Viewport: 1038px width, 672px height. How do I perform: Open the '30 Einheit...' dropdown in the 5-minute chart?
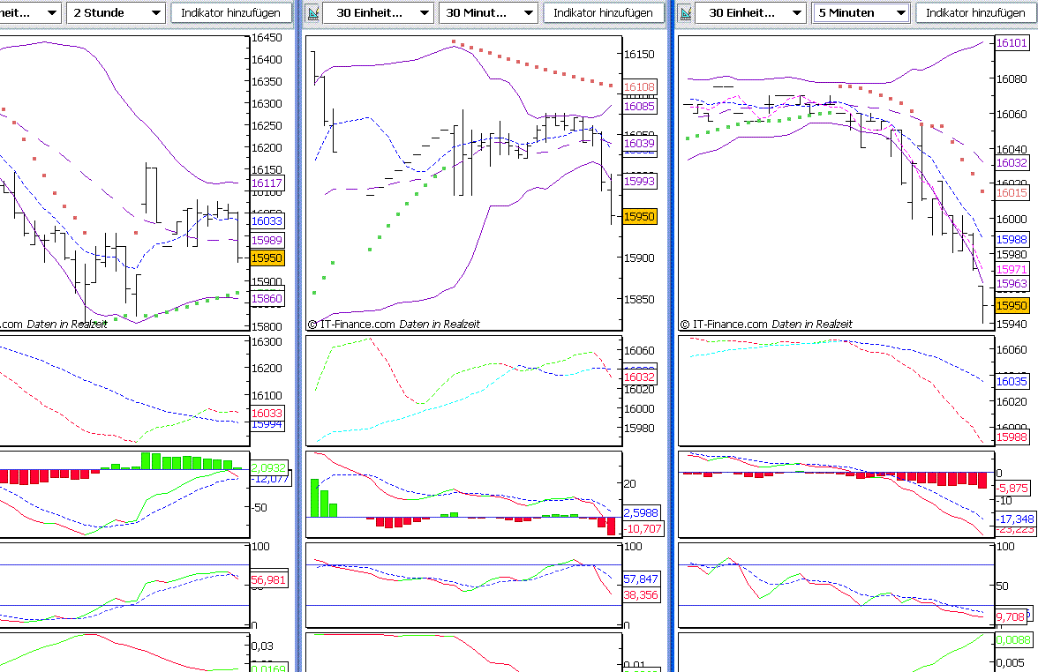pos(751,12)
